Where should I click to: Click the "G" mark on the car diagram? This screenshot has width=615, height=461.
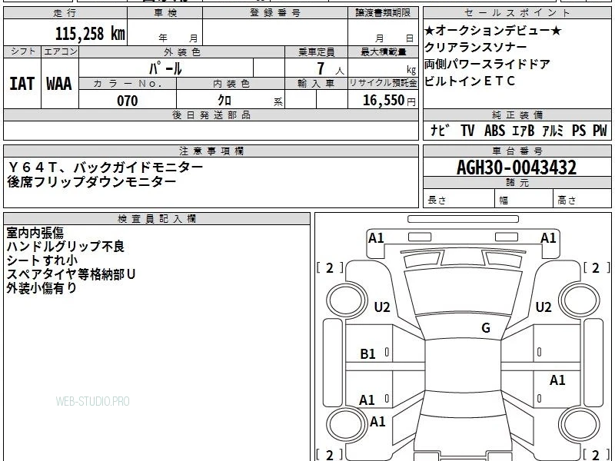486,328
